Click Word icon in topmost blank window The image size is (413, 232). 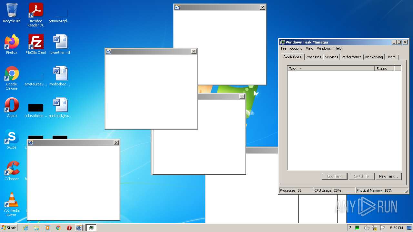point(177,7)
